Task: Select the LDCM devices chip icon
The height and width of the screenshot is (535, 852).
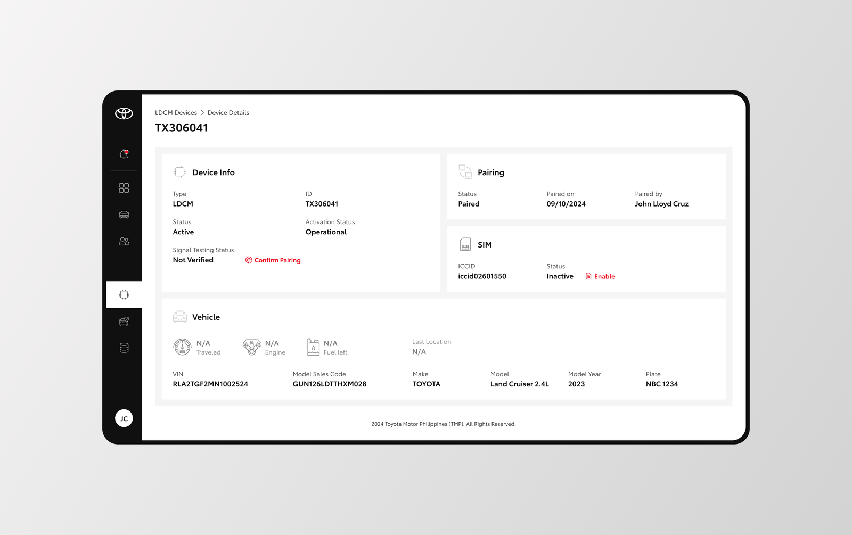Action: (124, 294)
